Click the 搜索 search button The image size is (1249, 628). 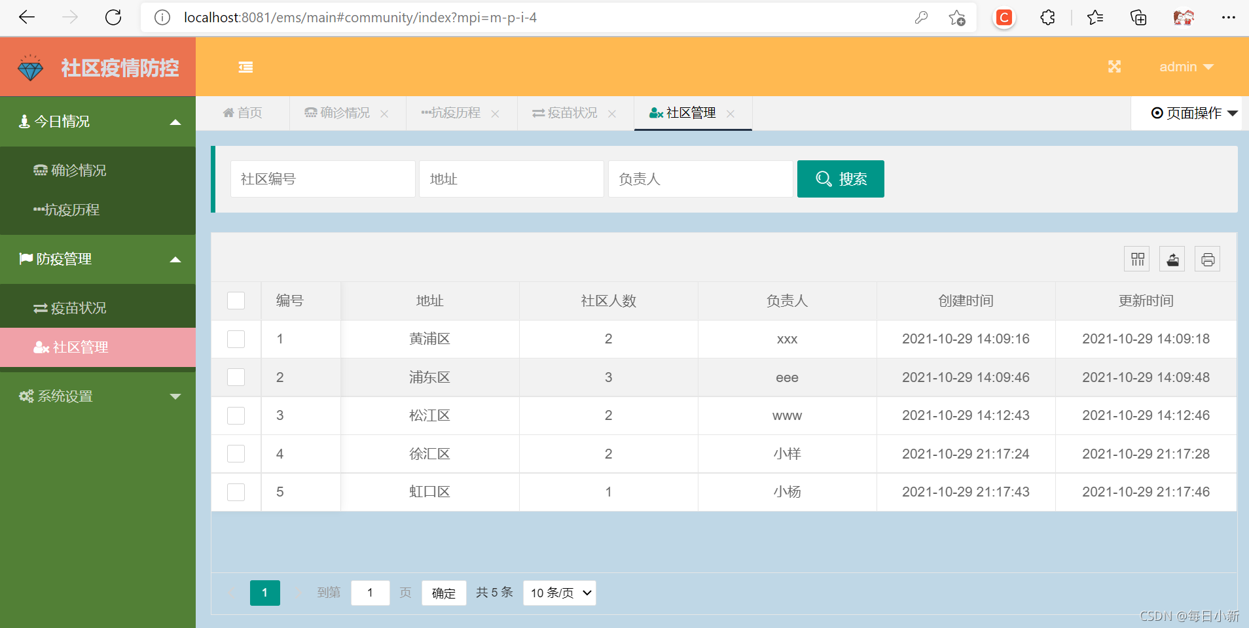click(x=841, y=179)
